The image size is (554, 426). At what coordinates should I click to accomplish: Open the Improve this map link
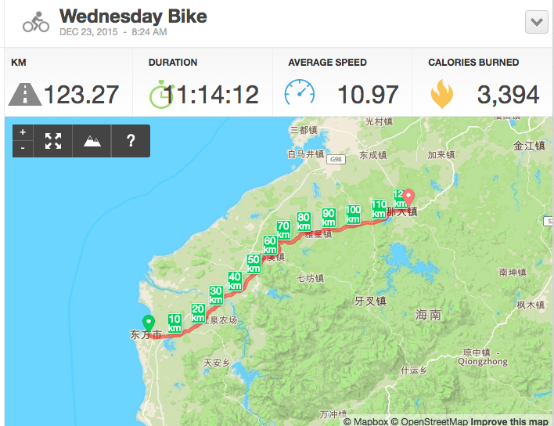pos(510,421)
